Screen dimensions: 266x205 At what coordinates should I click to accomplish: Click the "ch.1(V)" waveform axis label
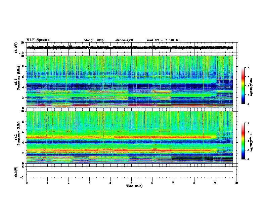click(16, 48)
